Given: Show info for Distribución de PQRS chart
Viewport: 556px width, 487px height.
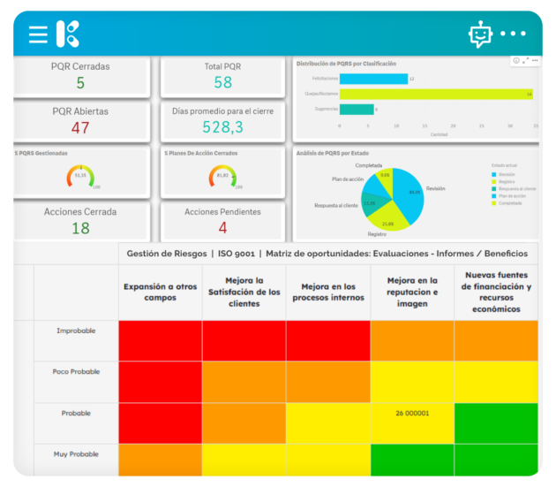Looking at the screenshot, I should tap(516, 61).
